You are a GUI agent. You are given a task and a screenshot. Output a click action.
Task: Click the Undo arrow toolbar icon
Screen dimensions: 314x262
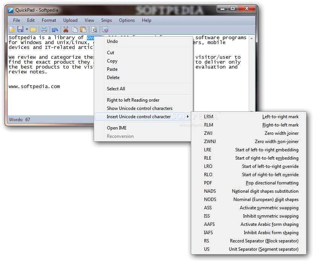pyautogui.click(x=55, y=30)
